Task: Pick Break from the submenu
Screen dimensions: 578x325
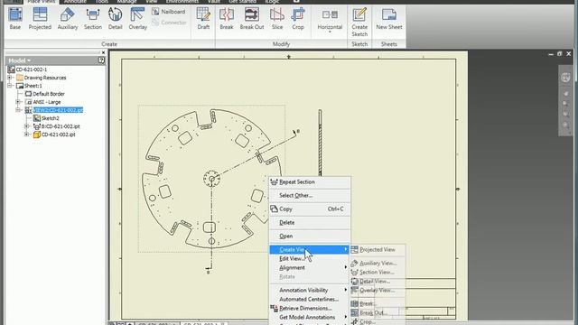Action: coord(378,303)
